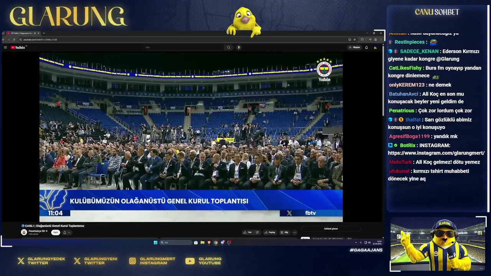The width and height of the screenshot is (491, 276).
Task: Click the browser address bar URL
Action: click(x=40, y=39)
